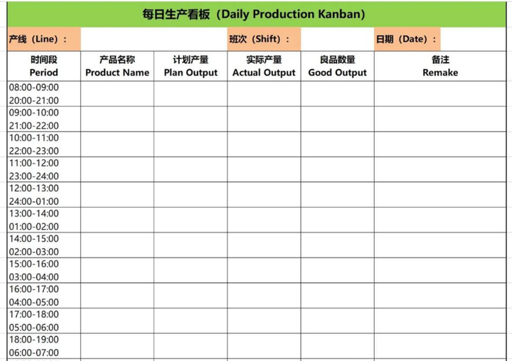Select the Product Name column header
The height and width of the screenshot is (361, 512).
117,66
